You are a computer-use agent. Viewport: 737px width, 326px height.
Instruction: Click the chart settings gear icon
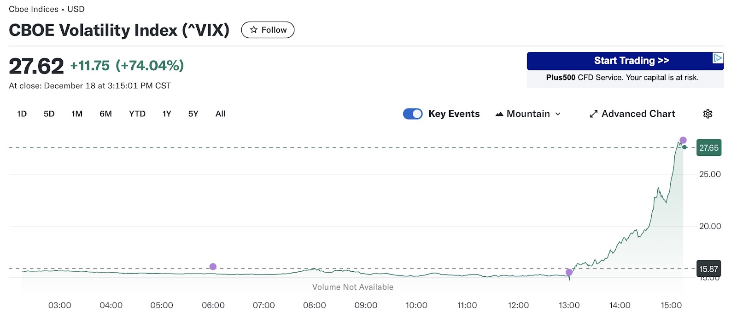(708, 114)
